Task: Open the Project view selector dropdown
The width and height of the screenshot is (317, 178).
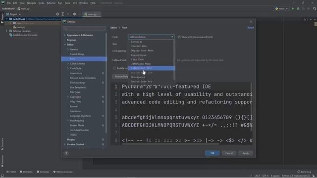Action: pos(13,14)
